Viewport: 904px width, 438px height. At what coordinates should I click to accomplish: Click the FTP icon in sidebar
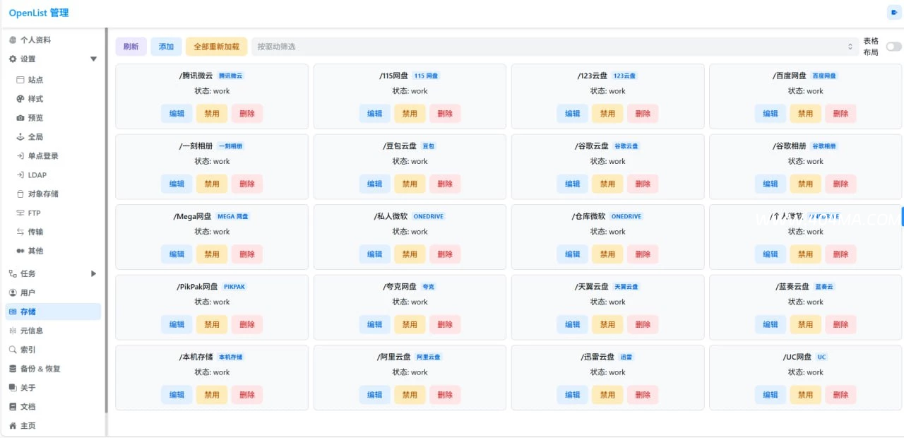[20, 213]
